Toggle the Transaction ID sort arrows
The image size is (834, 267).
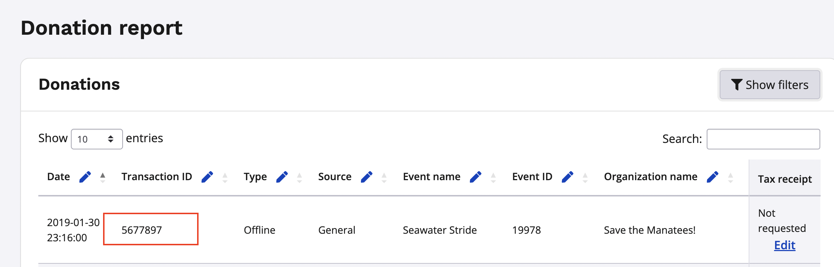click(225, 177)
